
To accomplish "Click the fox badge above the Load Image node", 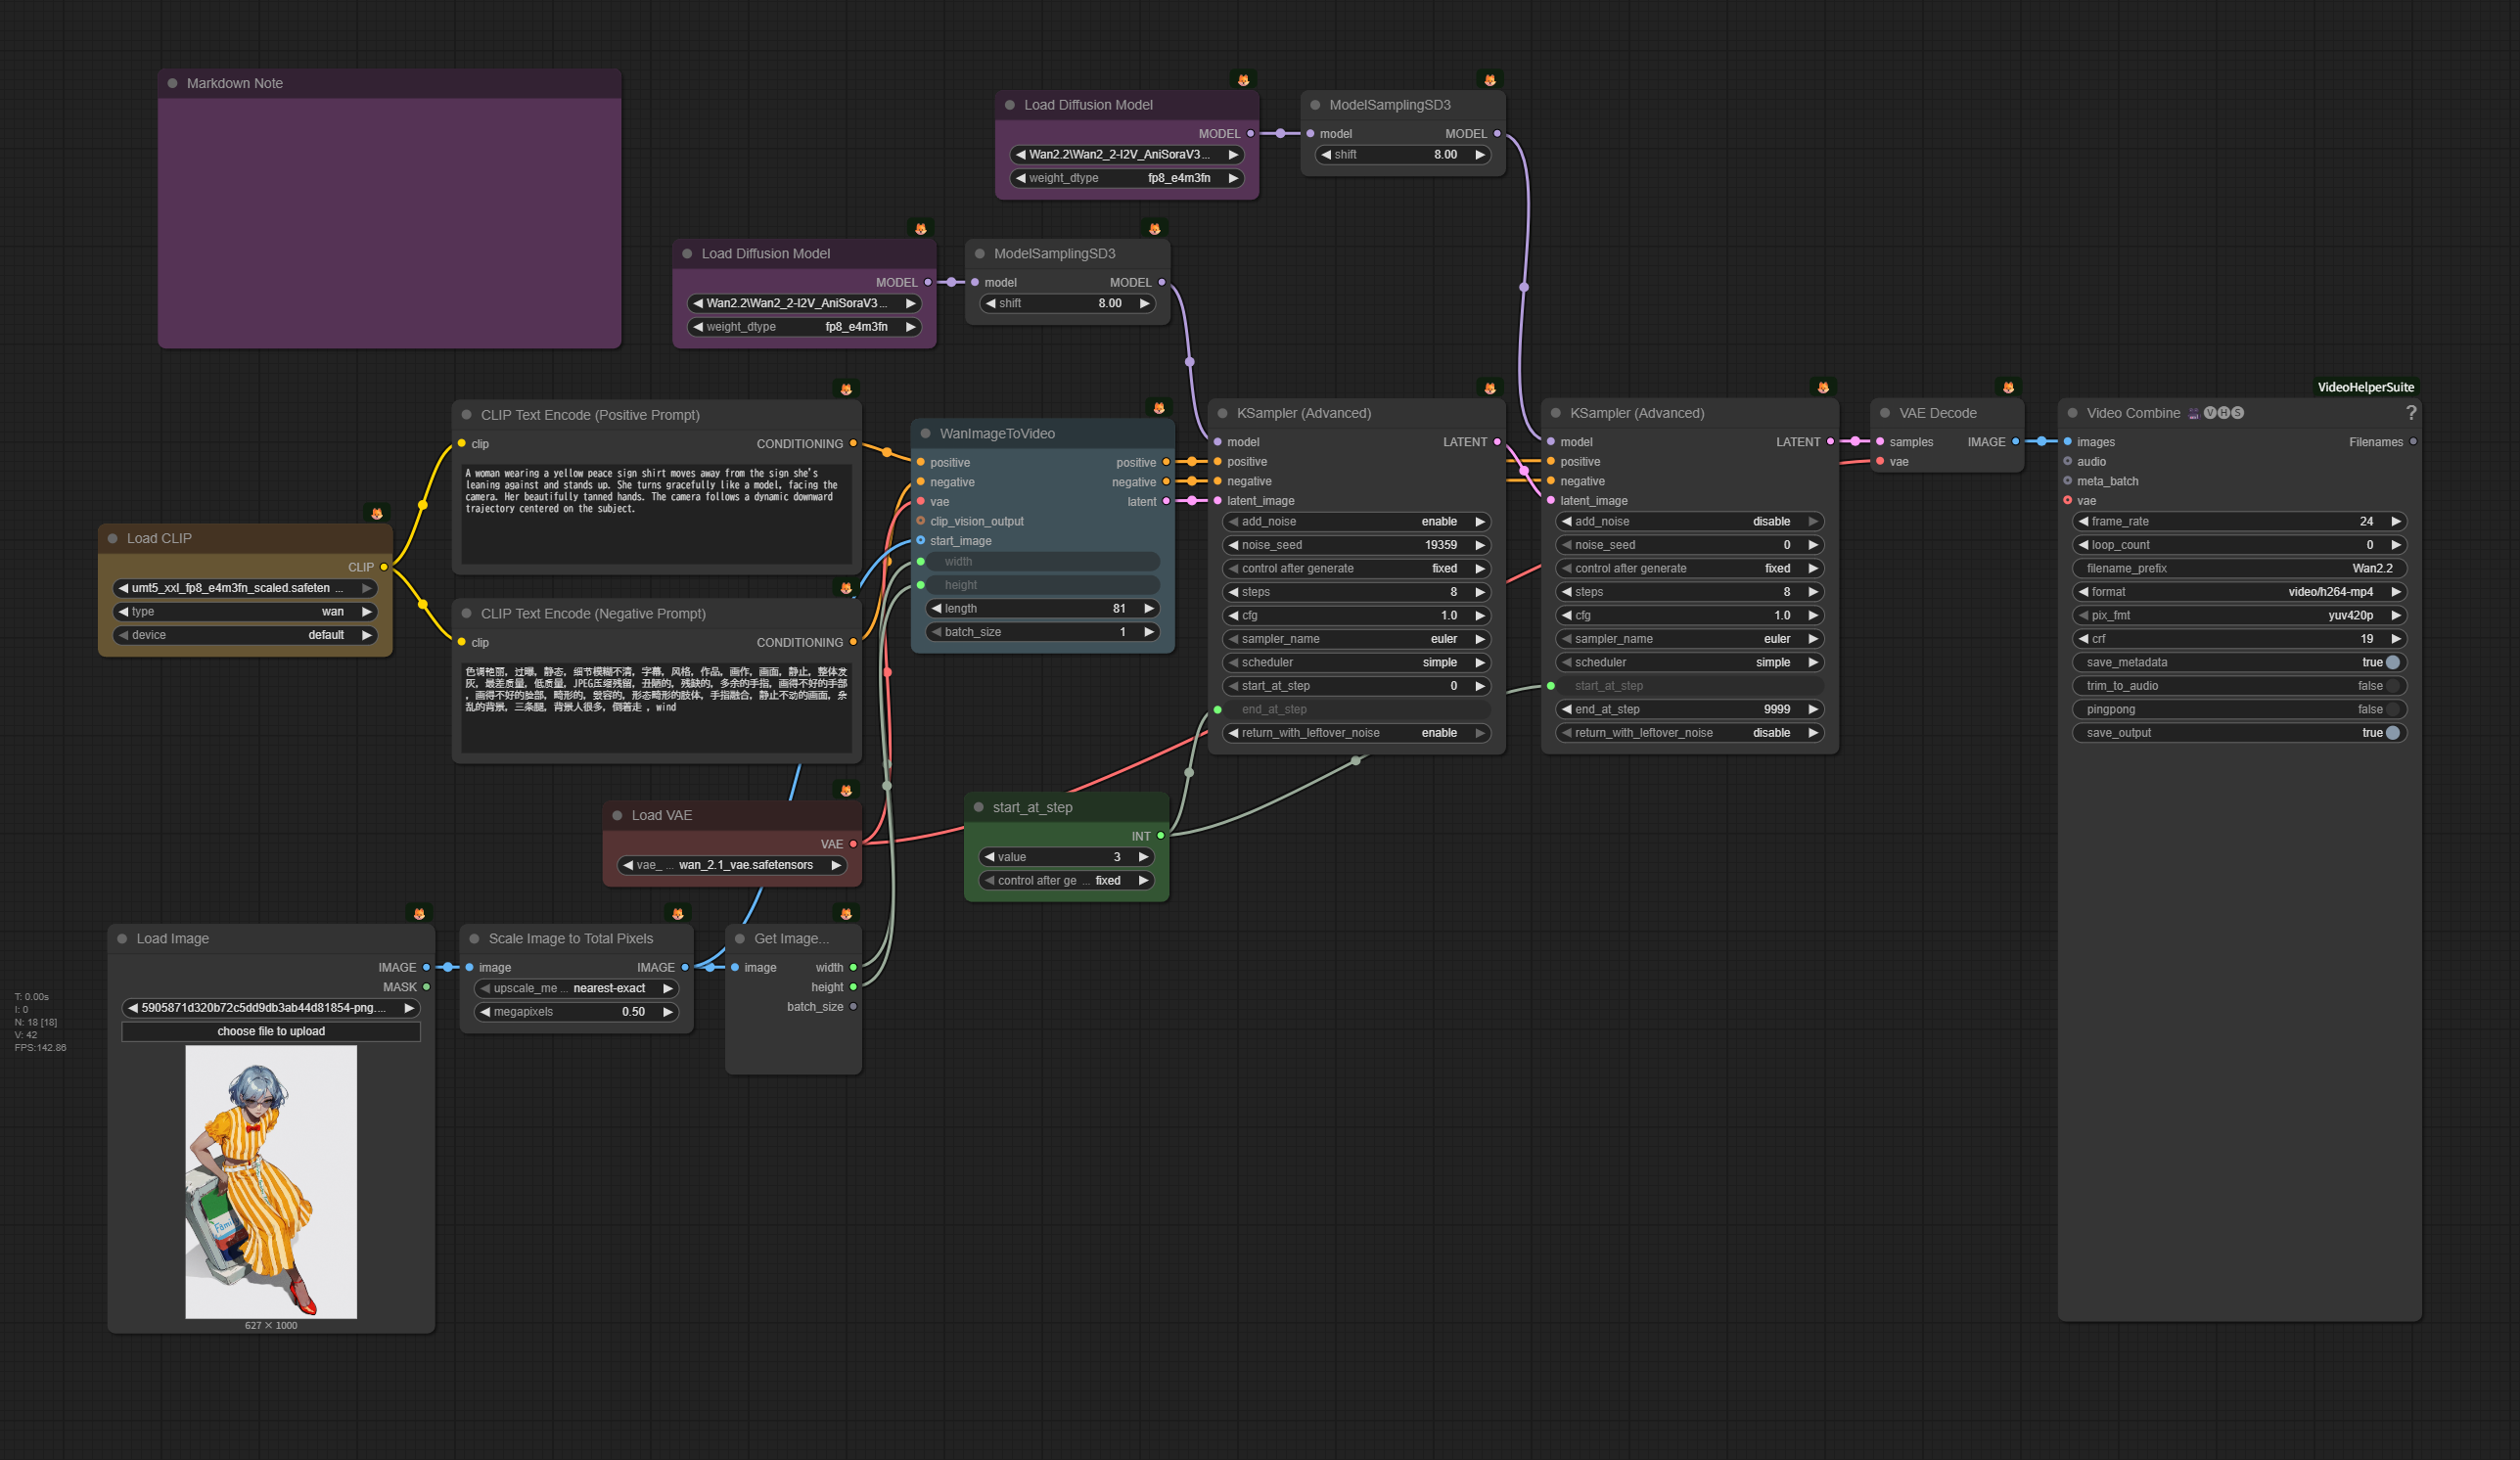I will coord(419,914).
